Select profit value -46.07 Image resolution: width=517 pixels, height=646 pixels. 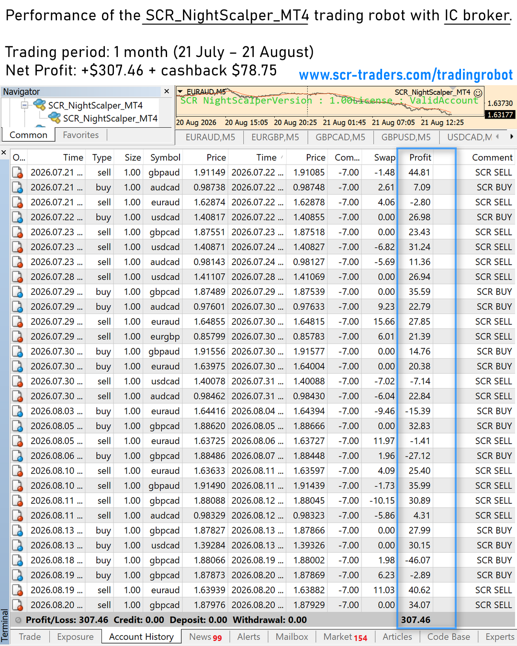pyautogui.click(x=417, y=560)
